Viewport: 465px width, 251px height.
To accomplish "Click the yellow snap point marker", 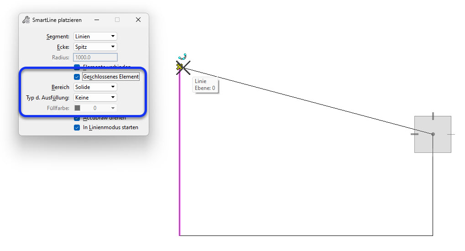I will pyautogui.click(x=179, y=67).
